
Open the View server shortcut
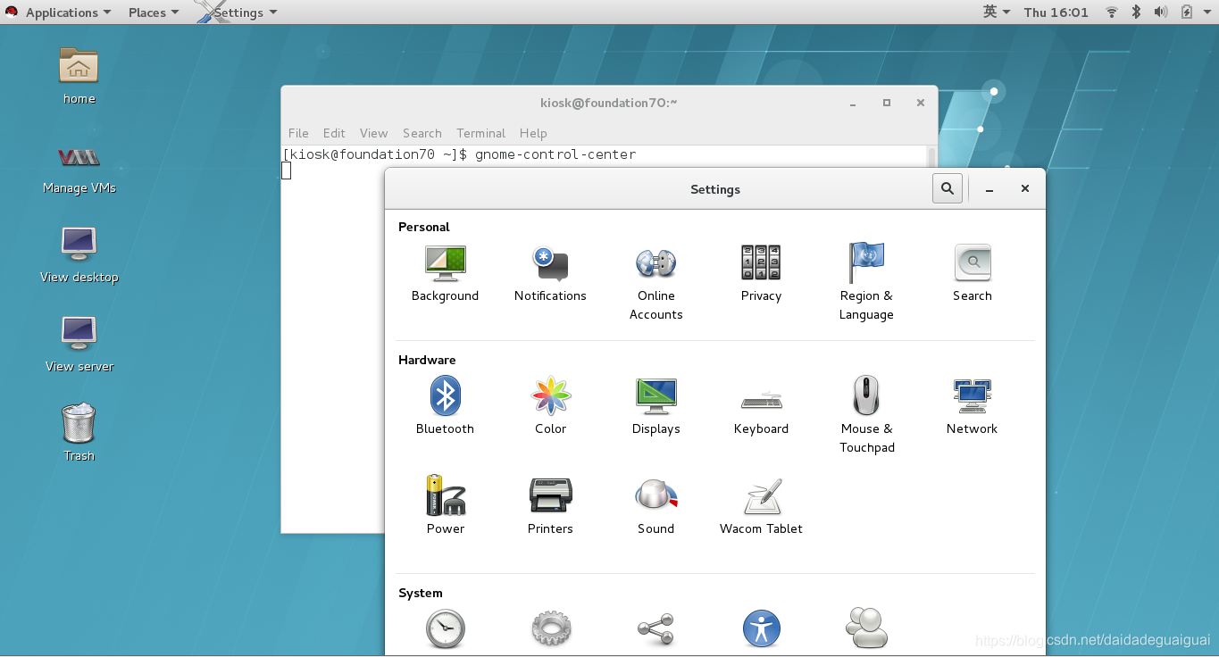pos(79,344)
